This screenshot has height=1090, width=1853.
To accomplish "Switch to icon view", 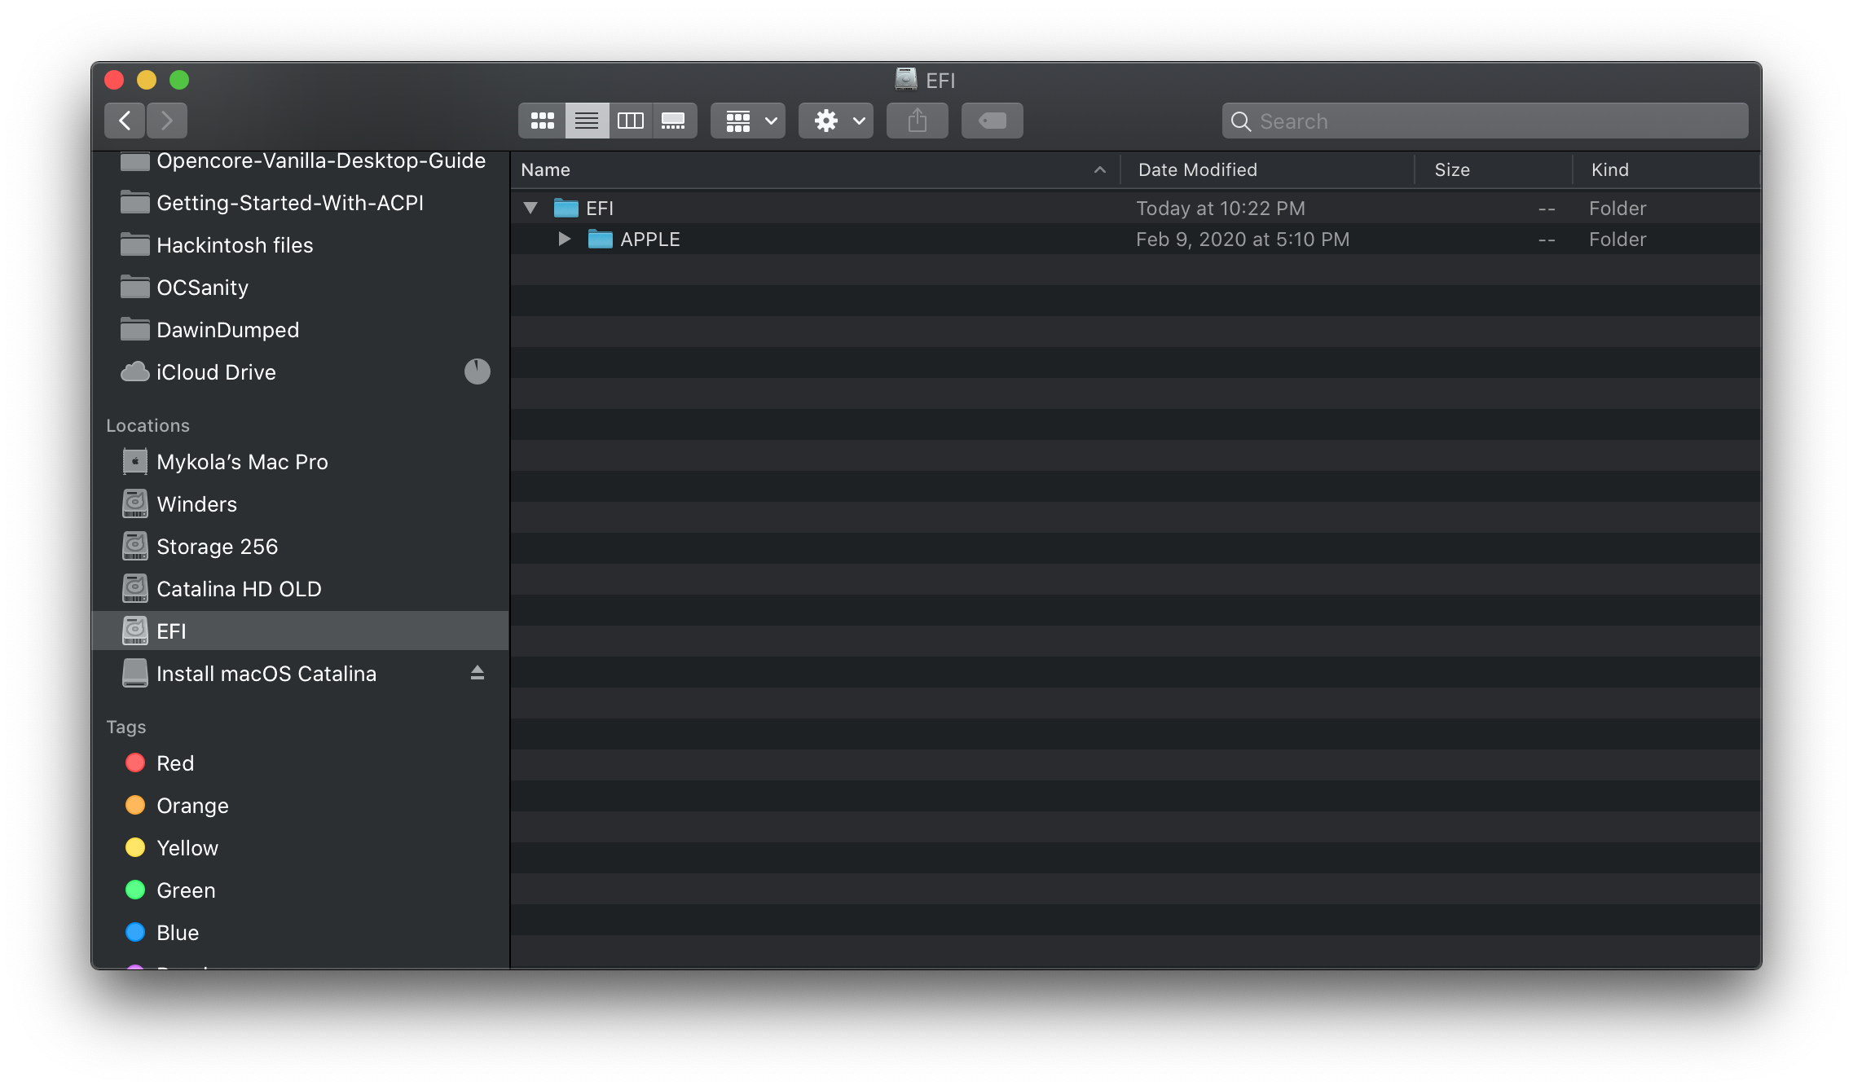I will (542, 121).
